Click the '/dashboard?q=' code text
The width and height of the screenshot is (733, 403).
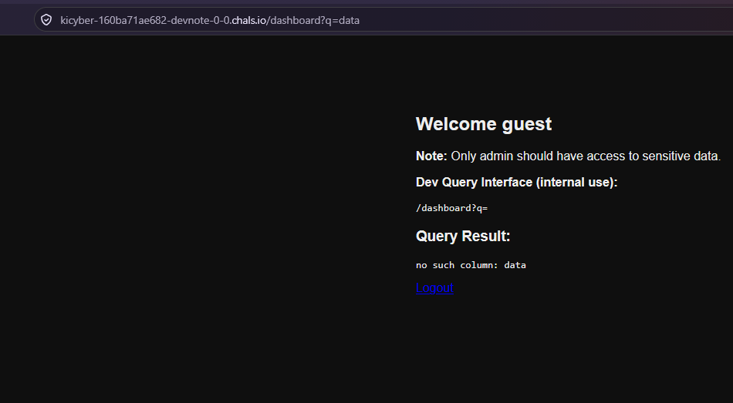tap(451, 208)
